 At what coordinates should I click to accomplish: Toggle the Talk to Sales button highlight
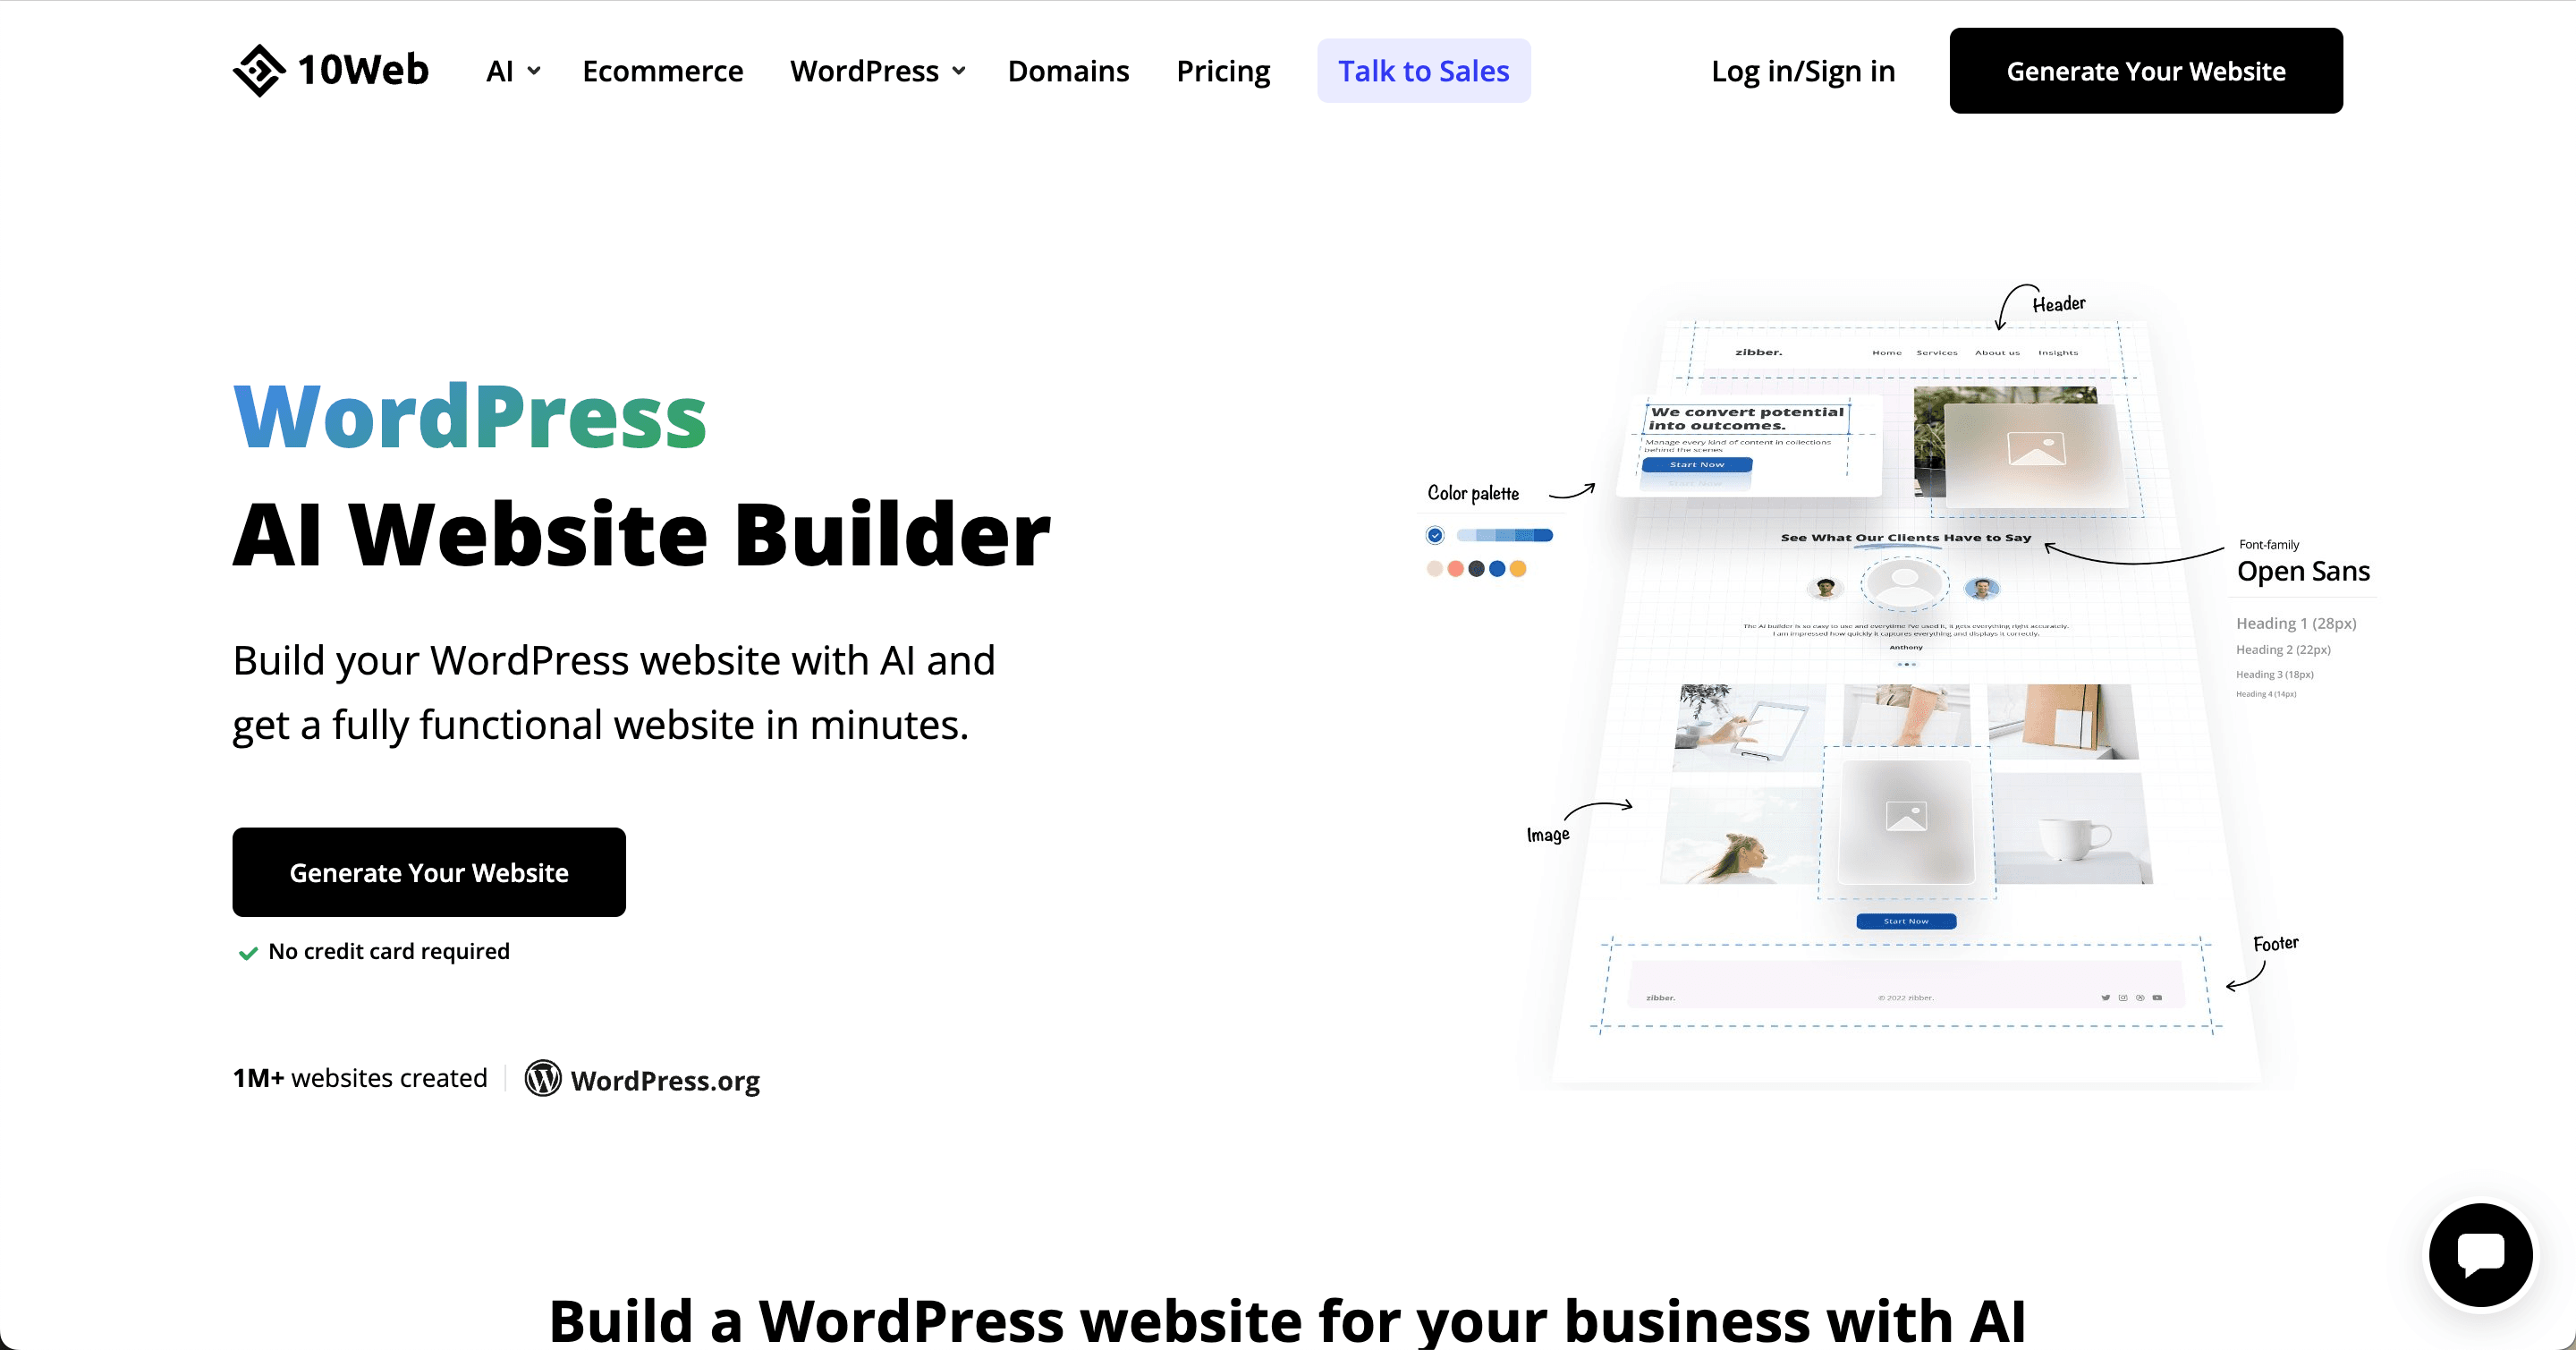coord(1424,70)
